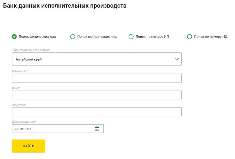Click the "Дата рождения:*" field label

(x=24, y=121)
